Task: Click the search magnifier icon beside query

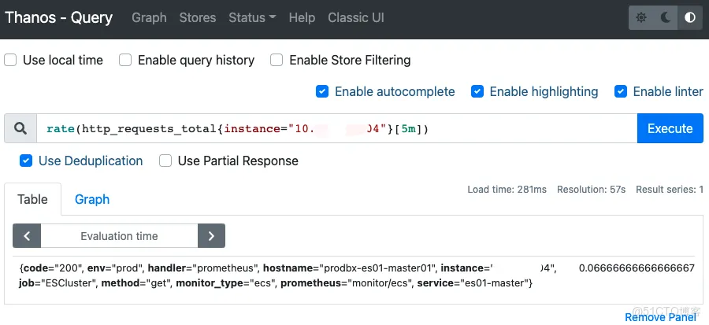Action: [x=20, y=128]
